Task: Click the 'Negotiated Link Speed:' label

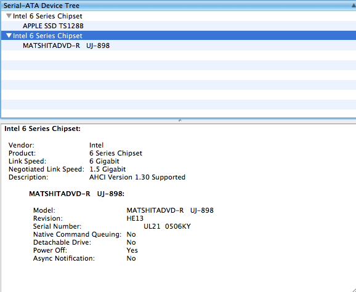Action: click(47, 169)
